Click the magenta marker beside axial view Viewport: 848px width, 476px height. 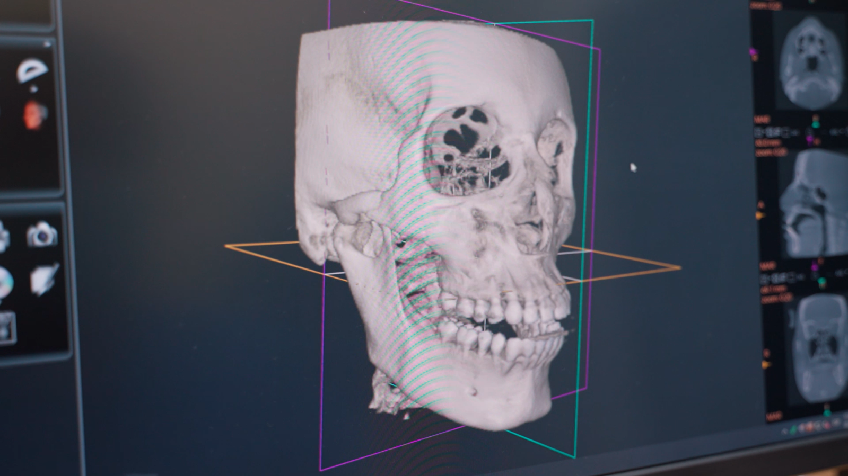point(753,52)
